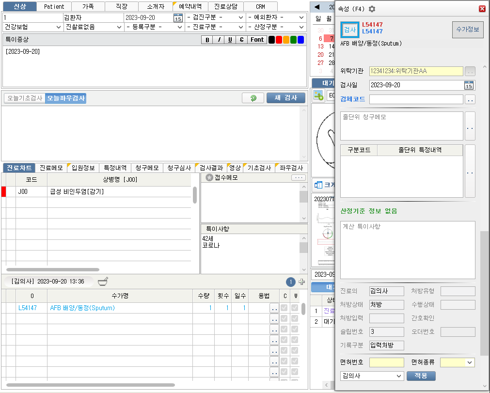The image size is (490, 393).
Task: Select the 오늘좌우검사 toggle
Action: tap(66, 98)
